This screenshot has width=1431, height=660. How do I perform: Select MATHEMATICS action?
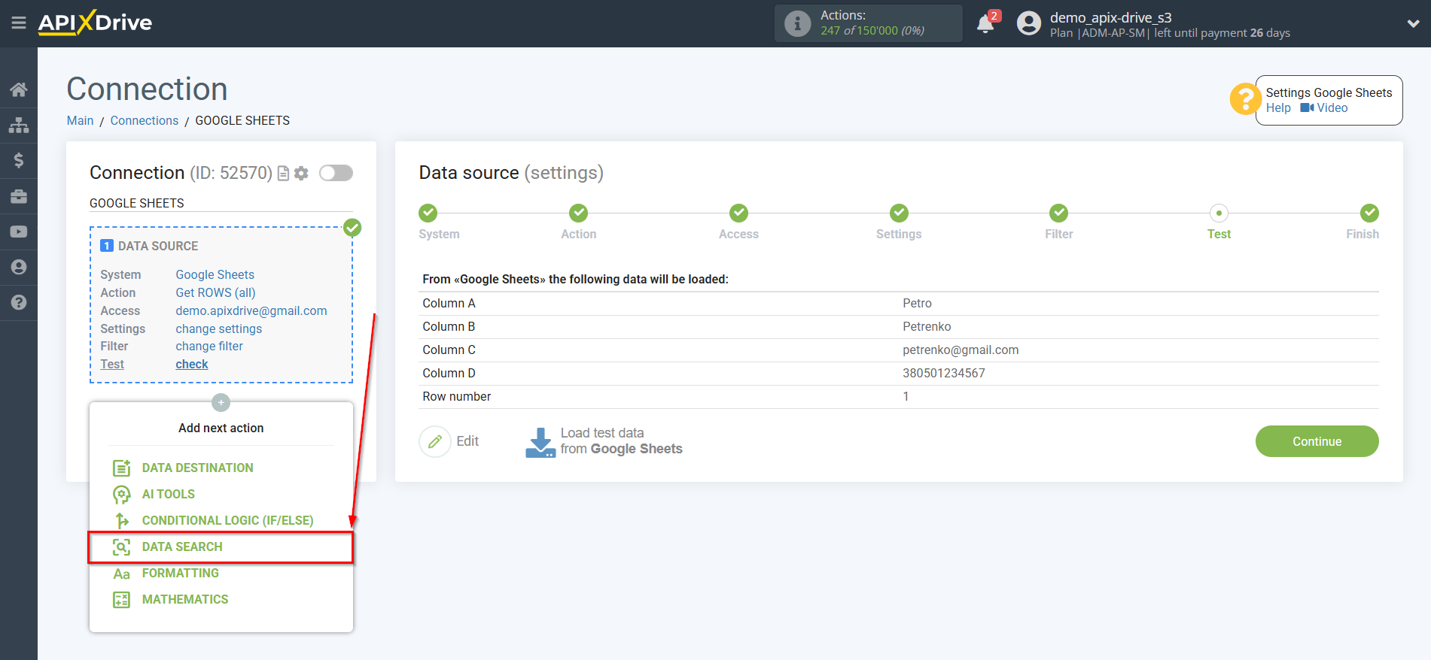point(185,599)
